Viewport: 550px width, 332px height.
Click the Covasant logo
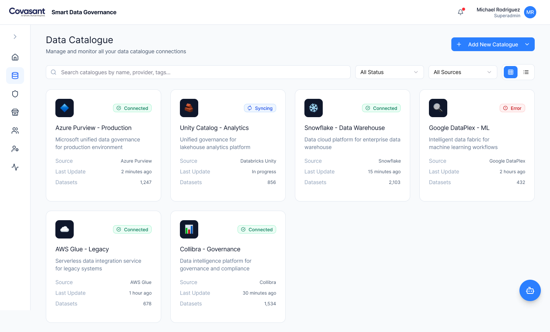[27, 12]
